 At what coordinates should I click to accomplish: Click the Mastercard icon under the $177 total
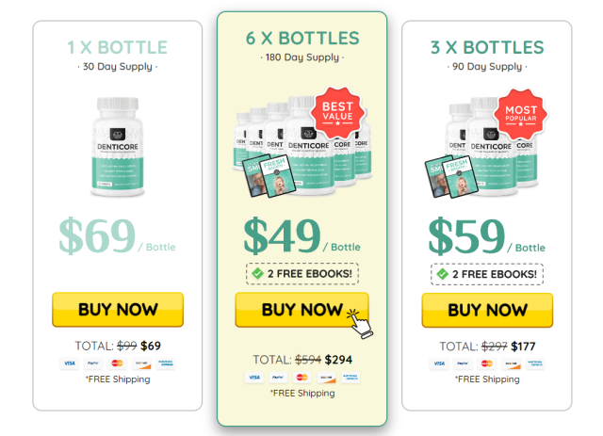pyautogui.click(x=486, y=363)
